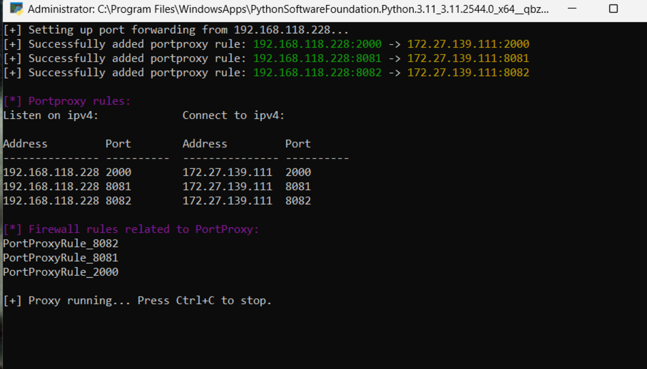Click the Address column header
The image size is (647, 369).
25,144
